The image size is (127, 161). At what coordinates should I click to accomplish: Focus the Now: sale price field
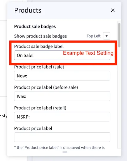(62, 76)
